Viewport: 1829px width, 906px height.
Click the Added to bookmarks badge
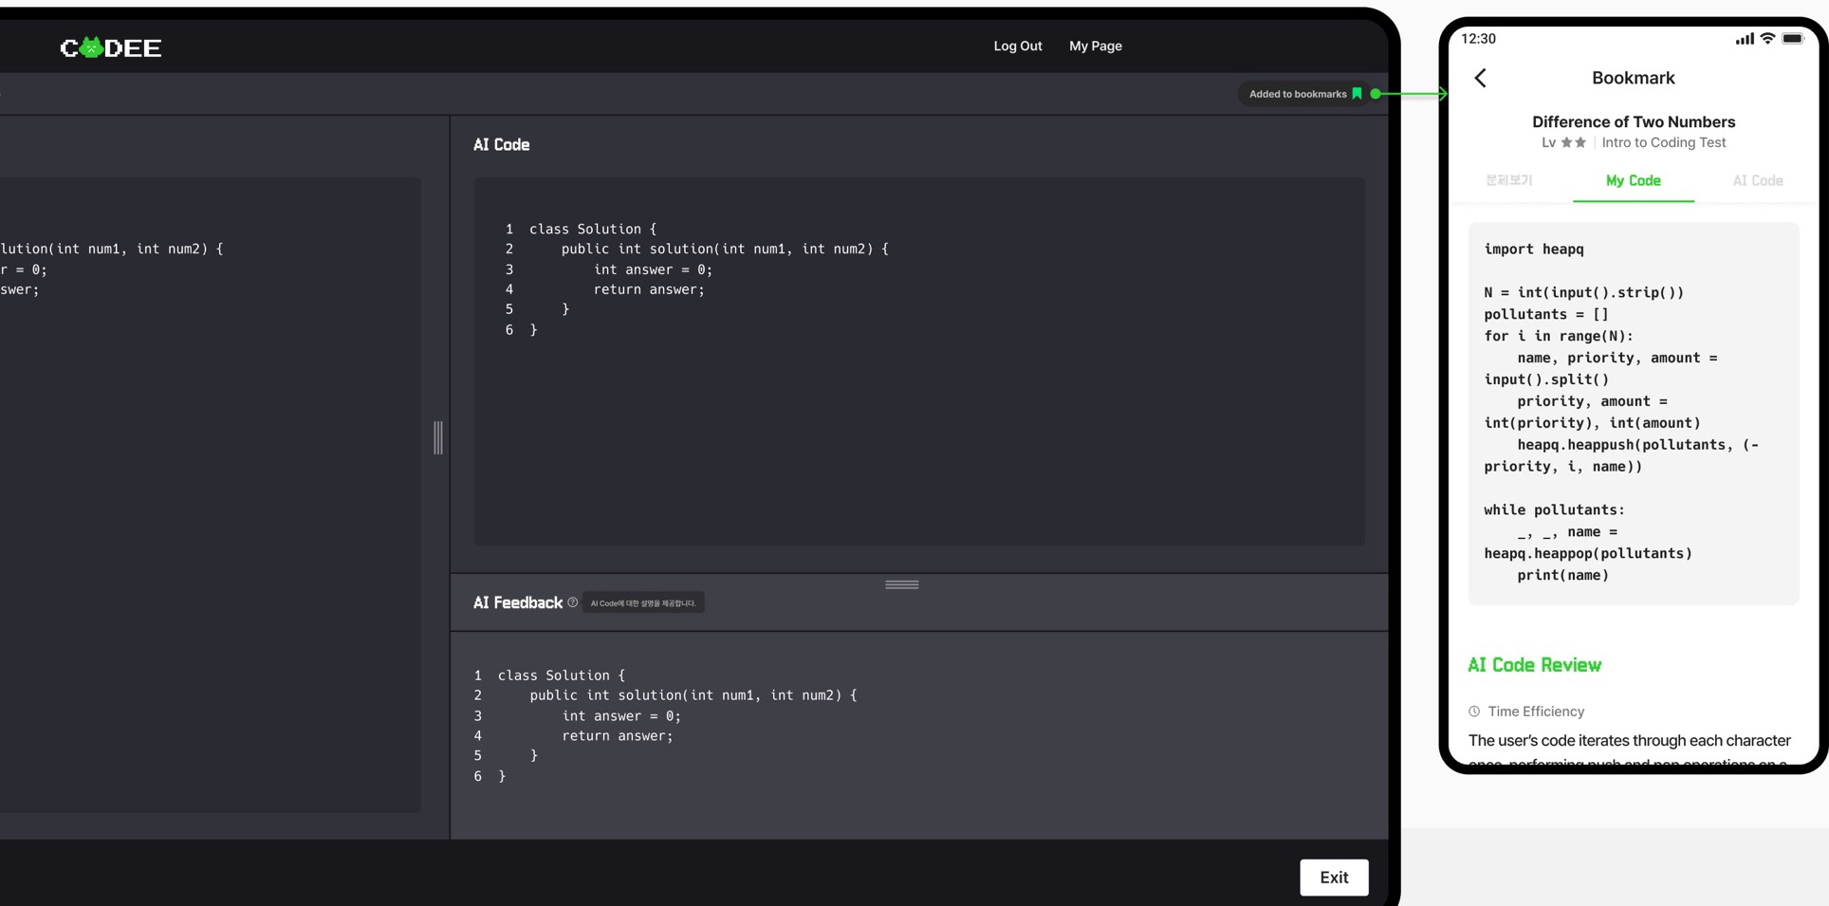1304,94
